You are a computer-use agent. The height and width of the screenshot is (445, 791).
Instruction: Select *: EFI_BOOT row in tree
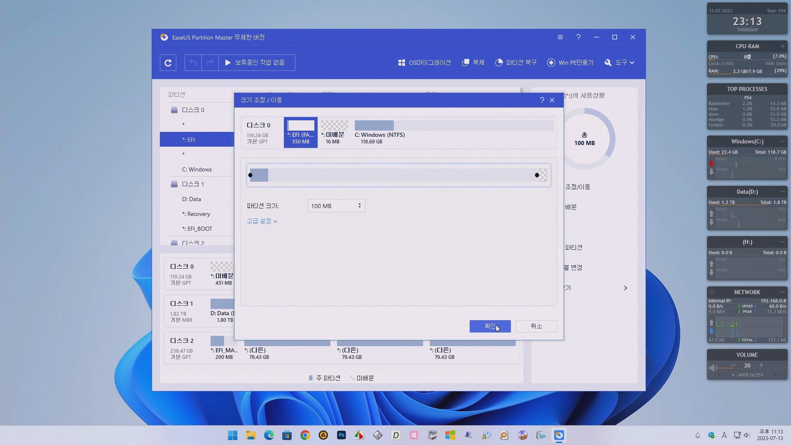[x=197, y=229]
